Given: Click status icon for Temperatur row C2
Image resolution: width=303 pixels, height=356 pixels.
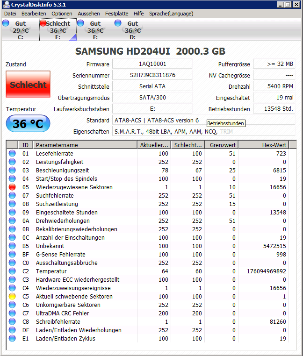Looking at the screenshot, I should (x=12, y=271).
